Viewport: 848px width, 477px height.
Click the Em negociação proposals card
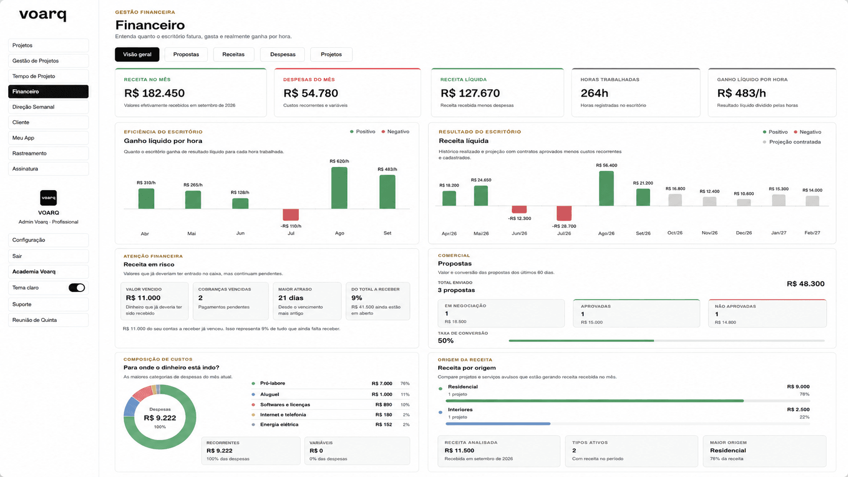tap(501, 313)
